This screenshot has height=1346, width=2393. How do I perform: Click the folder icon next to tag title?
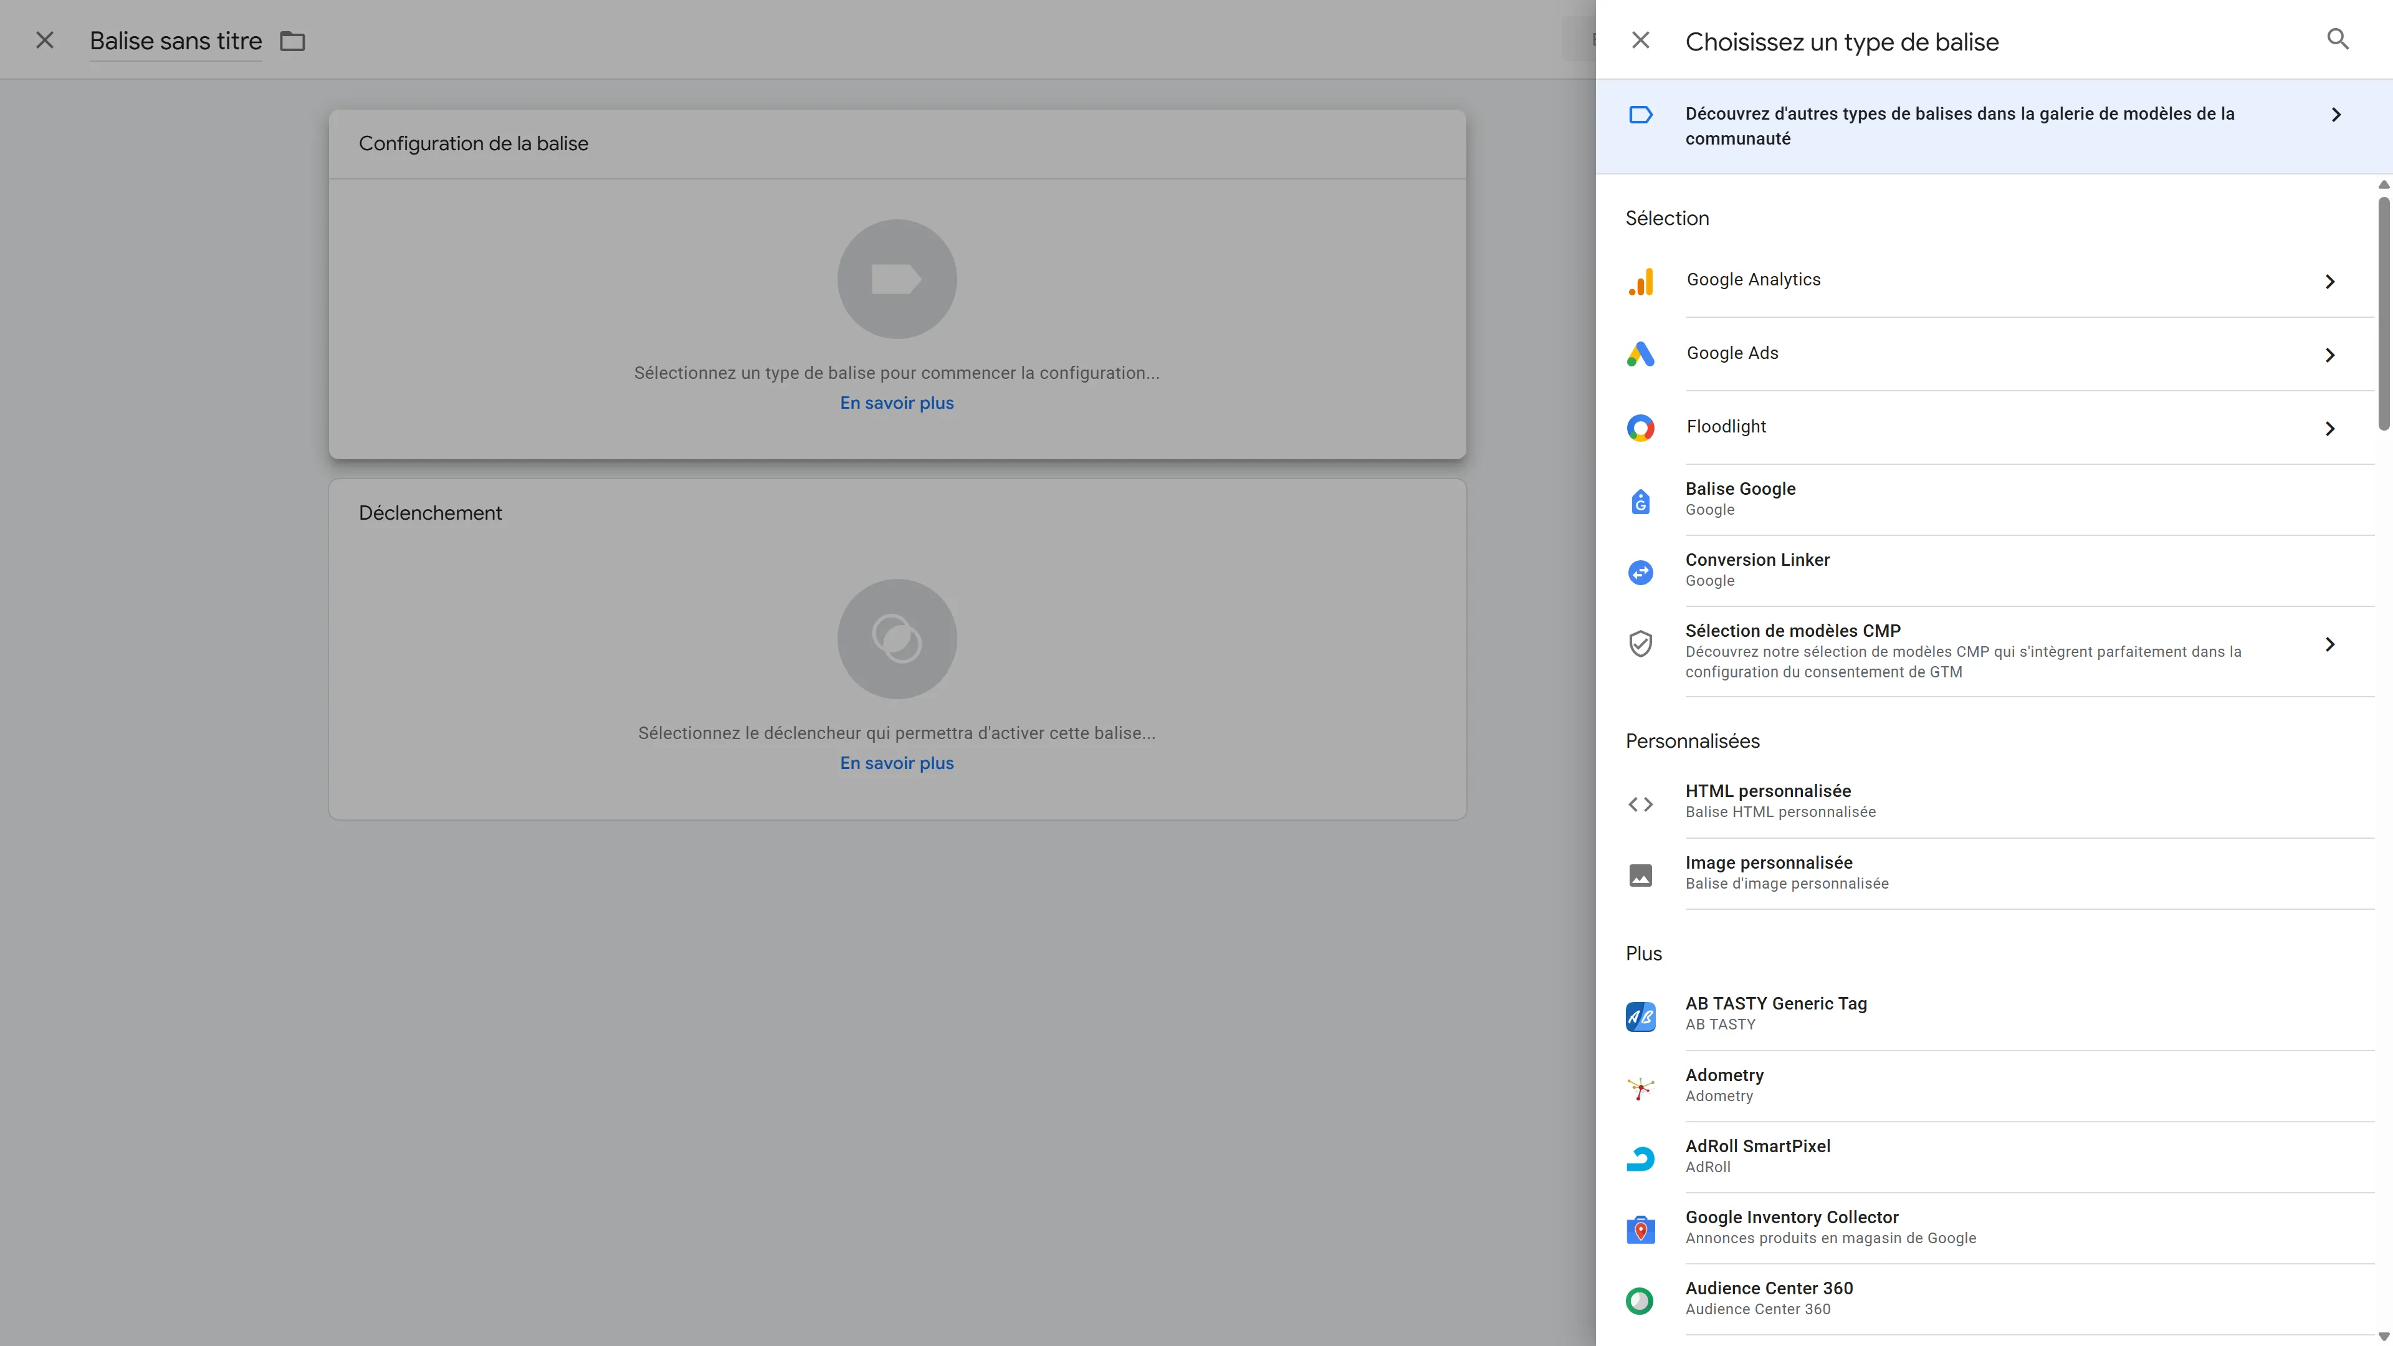pos(293,41)
